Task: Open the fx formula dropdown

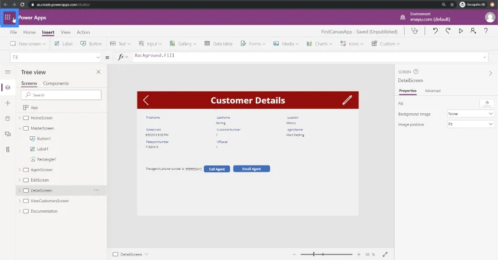Action: 123,57
